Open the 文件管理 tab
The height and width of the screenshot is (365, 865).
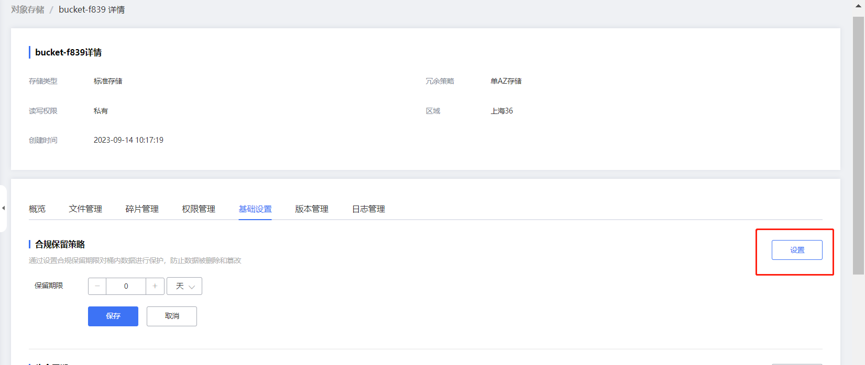pos(85,209)
